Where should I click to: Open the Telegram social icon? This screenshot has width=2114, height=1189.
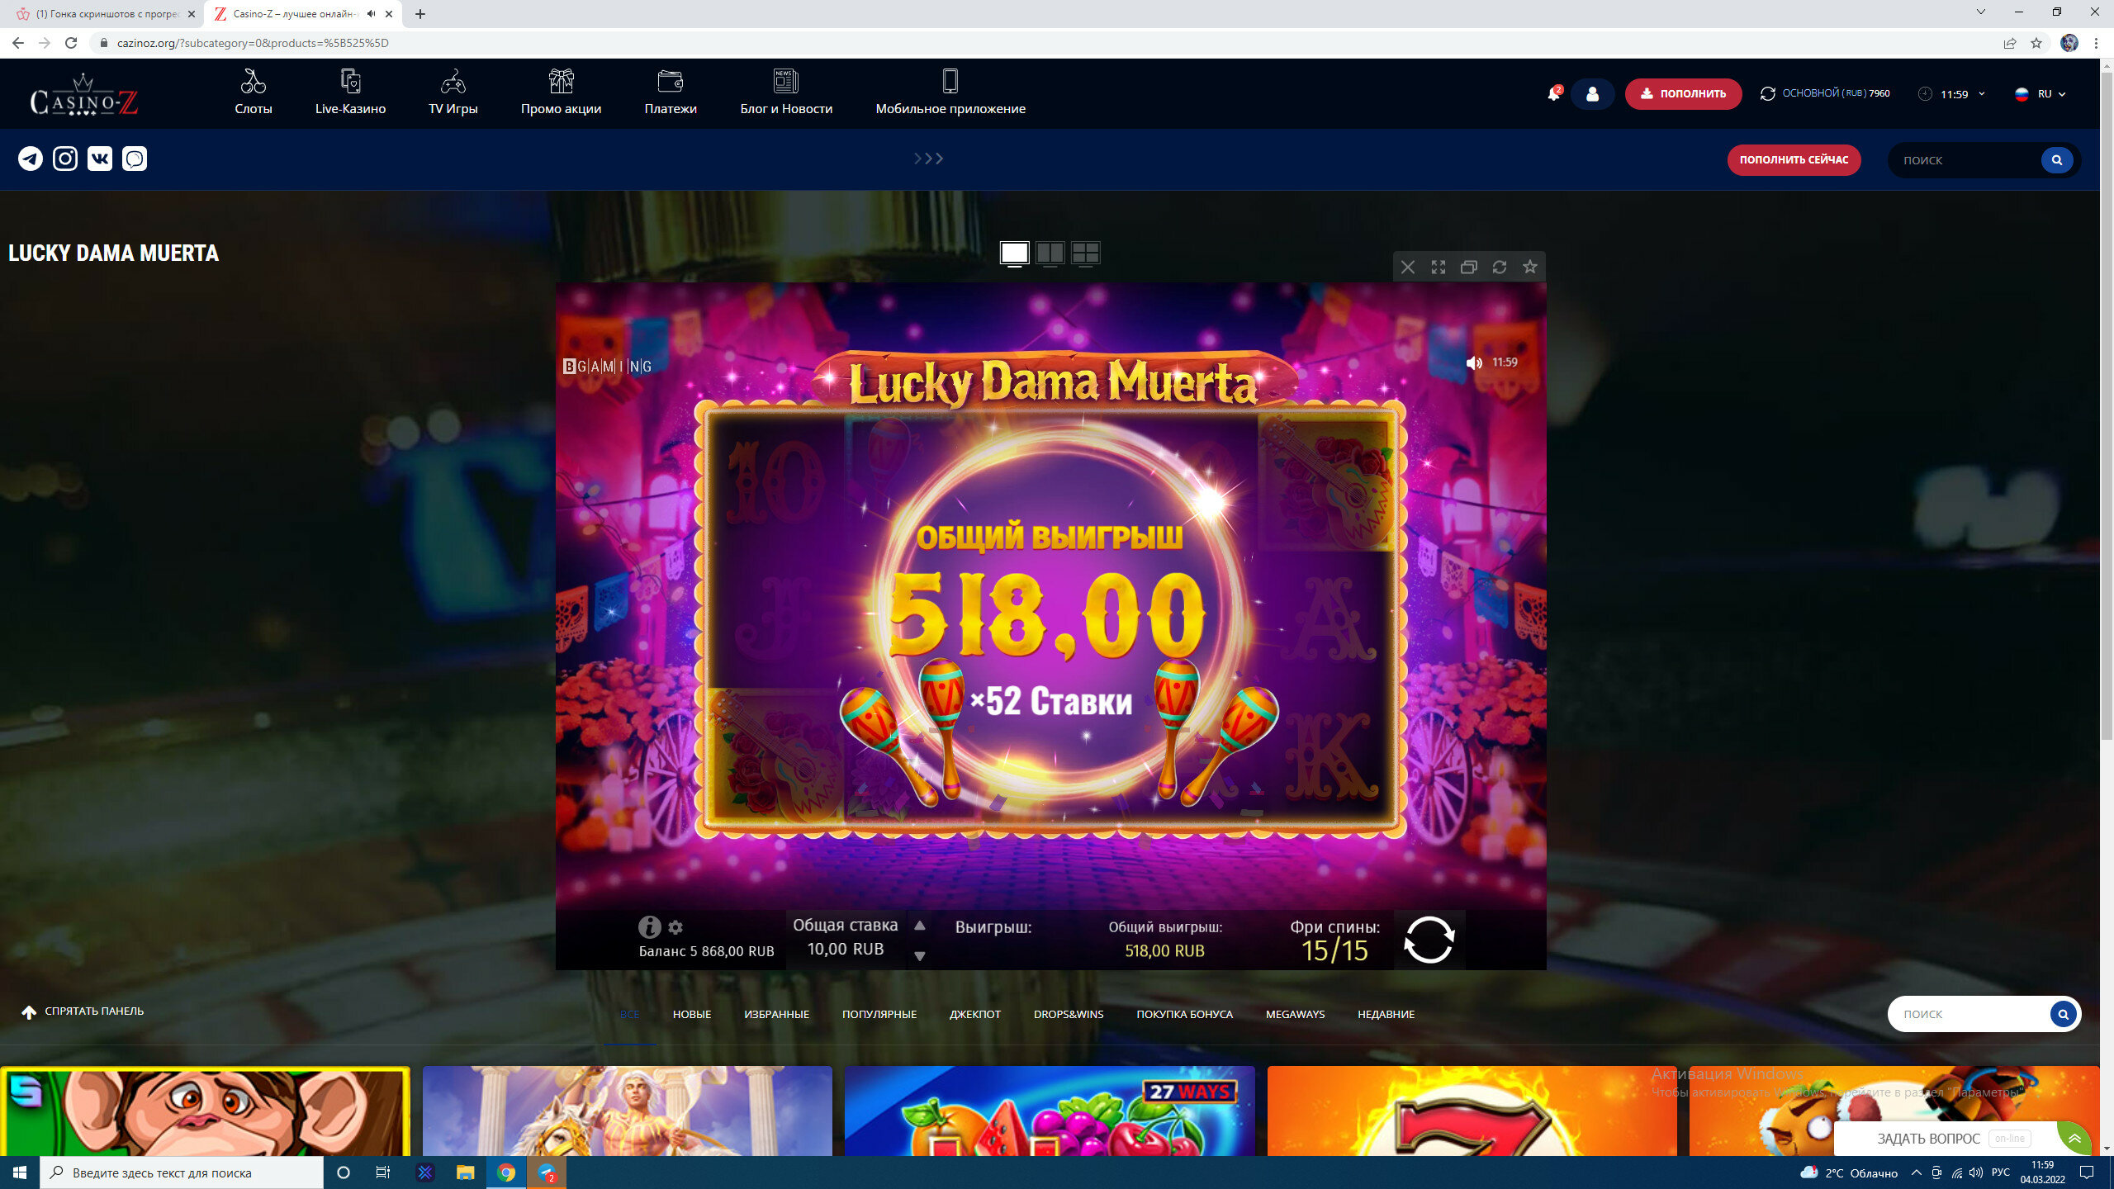pyautogui.click(x=31, y=159)
